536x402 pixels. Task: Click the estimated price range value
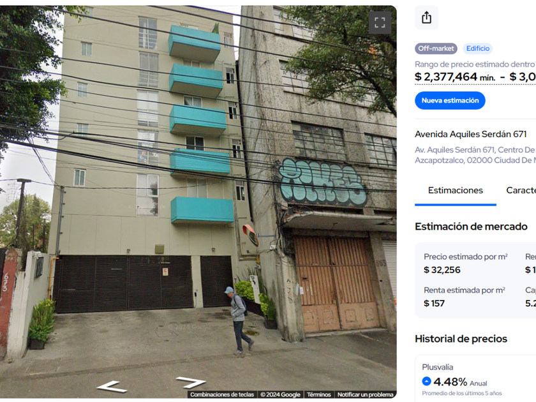pos(475,77)
